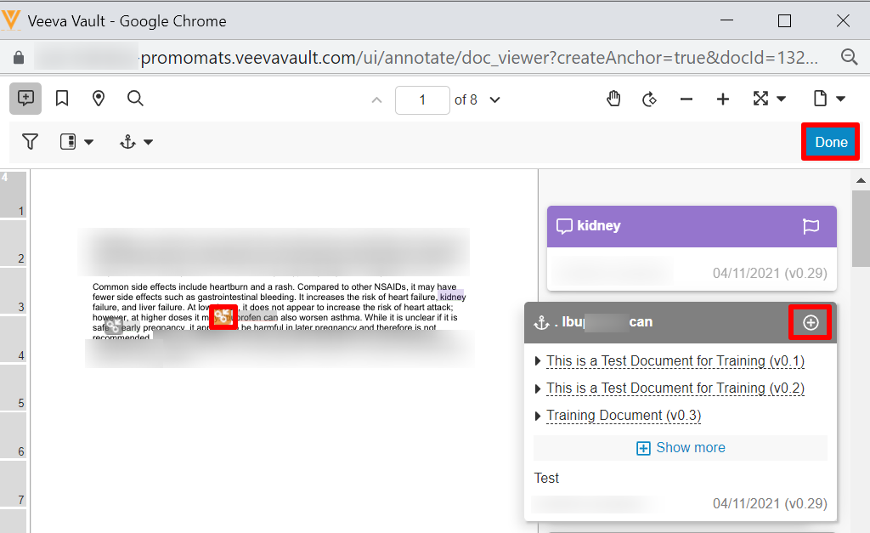Click the page number input field

[x=422, y=100]
